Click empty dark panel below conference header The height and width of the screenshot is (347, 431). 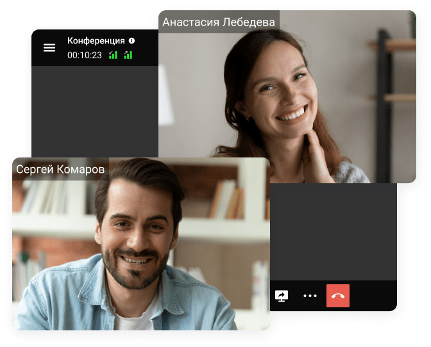click(x=94, y=109)
